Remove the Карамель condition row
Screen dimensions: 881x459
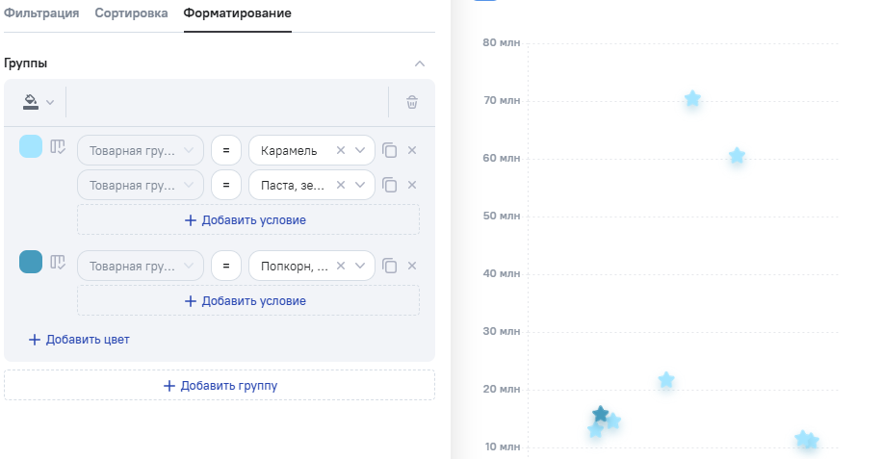click(412, 150)
